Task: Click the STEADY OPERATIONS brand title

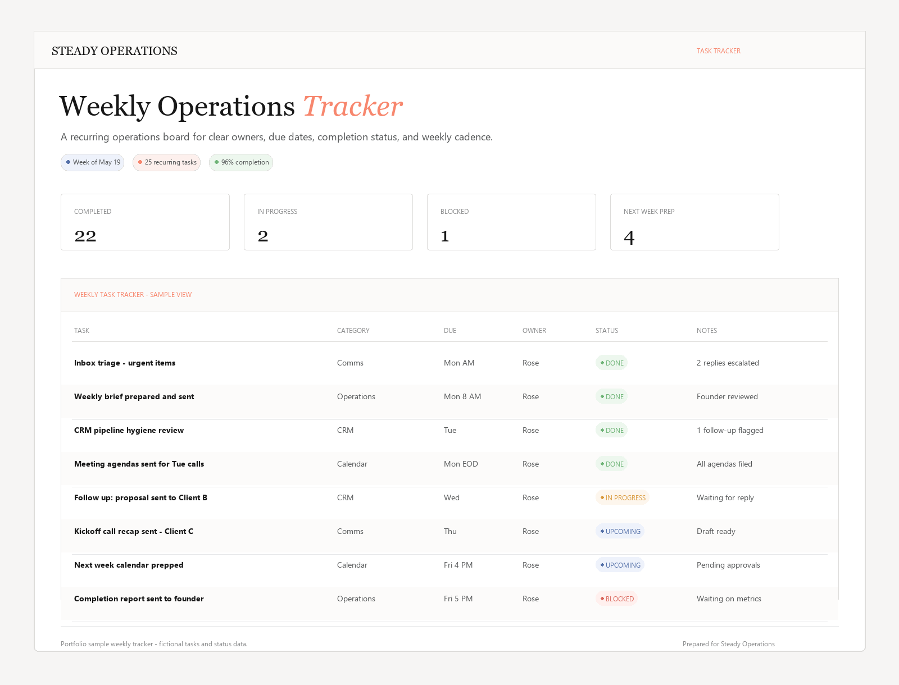Action: click(115, 51)
